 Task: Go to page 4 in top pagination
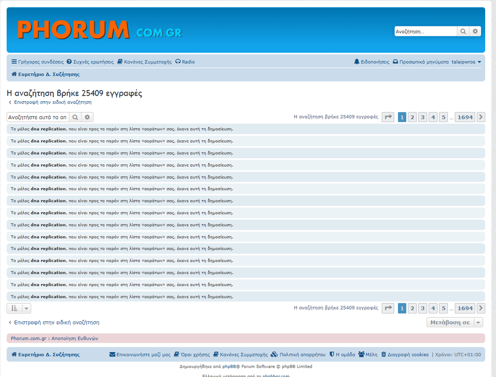[433, 117]
